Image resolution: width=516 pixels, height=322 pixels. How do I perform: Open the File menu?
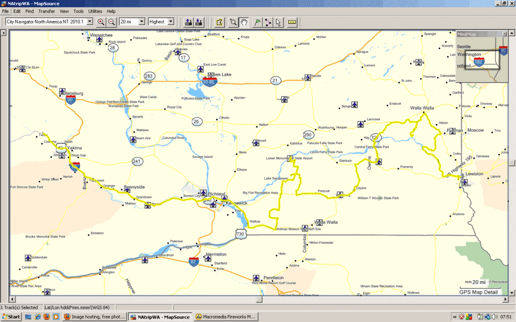tap(5, 11)
